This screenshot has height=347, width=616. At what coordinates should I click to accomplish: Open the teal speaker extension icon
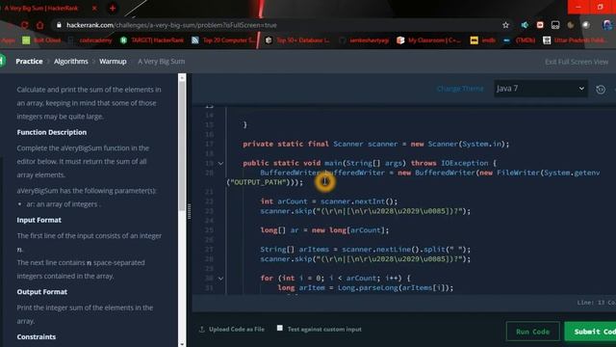point(525,25)
